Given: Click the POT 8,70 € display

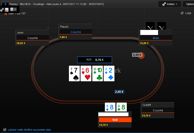Looking at the screenshot, I should point(94,60).
